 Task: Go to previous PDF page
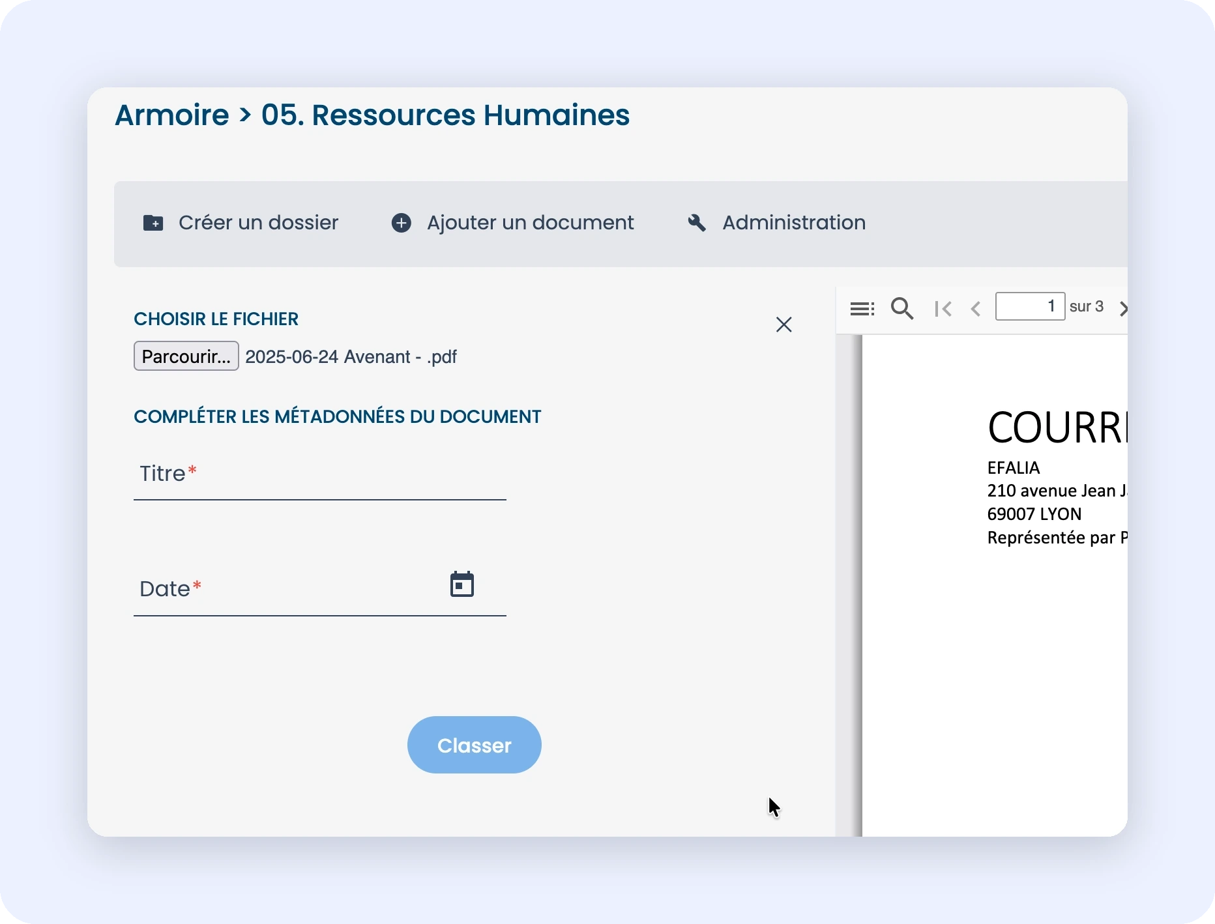click(976, 308)
